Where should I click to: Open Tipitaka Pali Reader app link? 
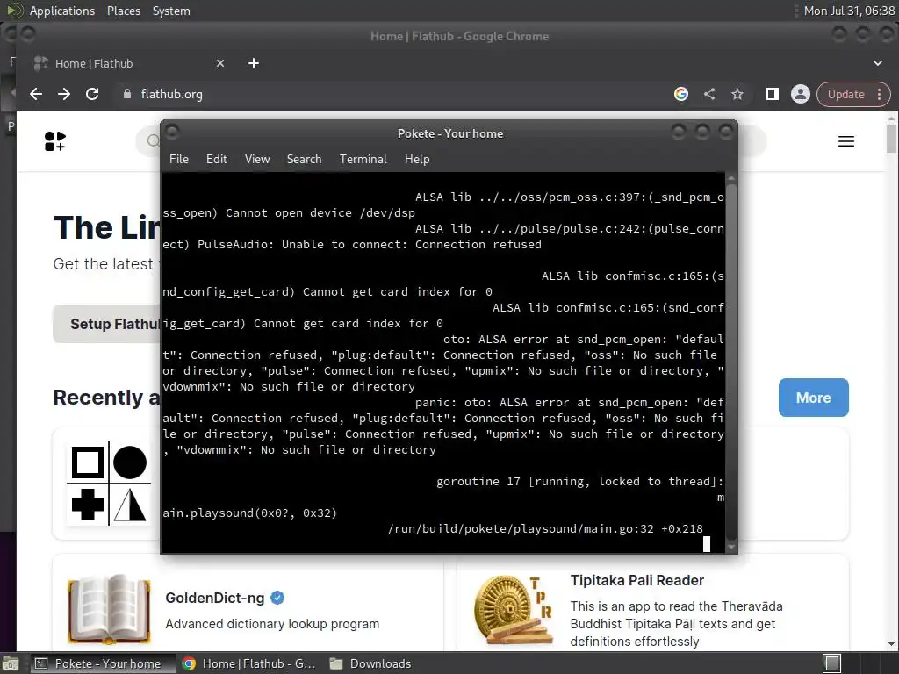click(x=637, y=581)
